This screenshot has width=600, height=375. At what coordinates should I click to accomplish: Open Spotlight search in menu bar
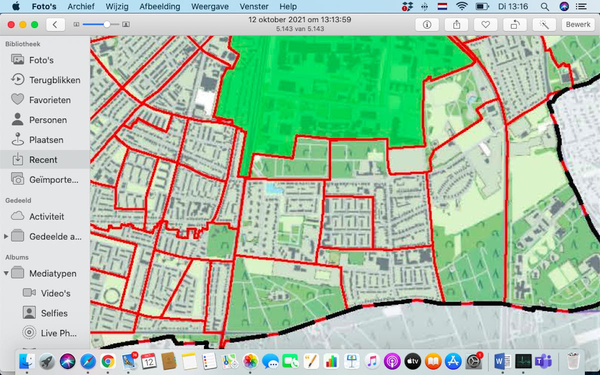coord(544,6)
